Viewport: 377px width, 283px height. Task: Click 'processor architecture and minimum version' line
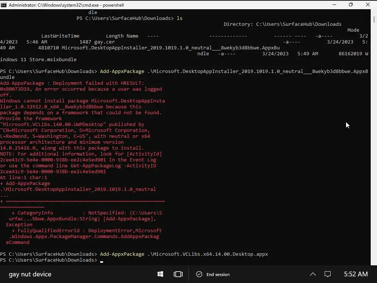[62, 142]
